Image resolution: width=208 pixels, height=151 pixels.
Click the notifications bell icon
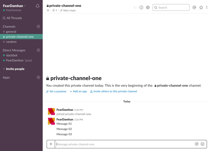coord(38,6)
